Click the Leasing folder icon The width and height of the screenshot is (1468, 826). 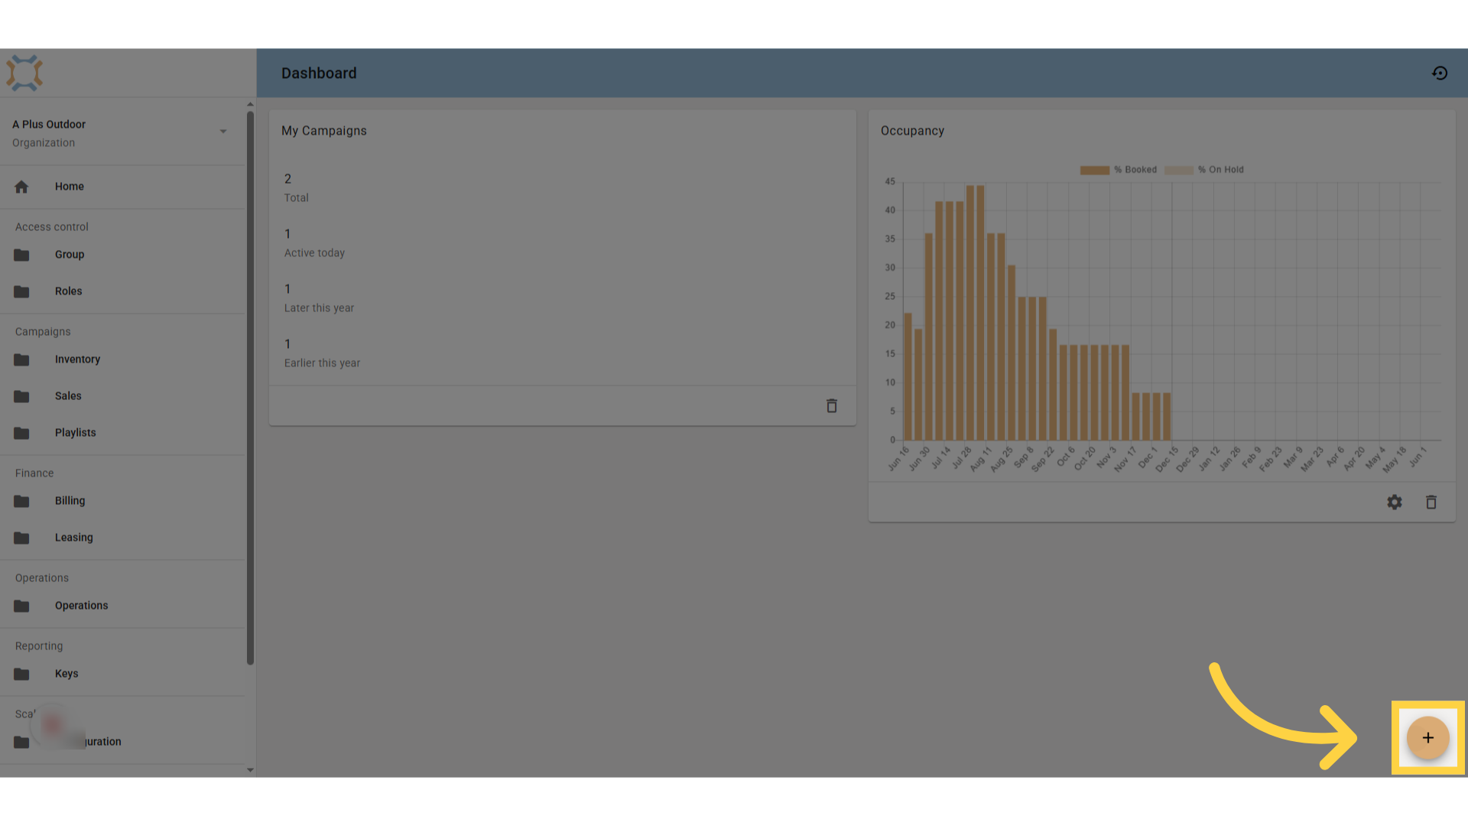21,538
